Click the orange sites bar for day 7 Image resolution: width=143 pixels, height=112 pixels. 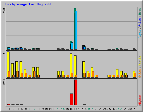[x=34, y=74]
